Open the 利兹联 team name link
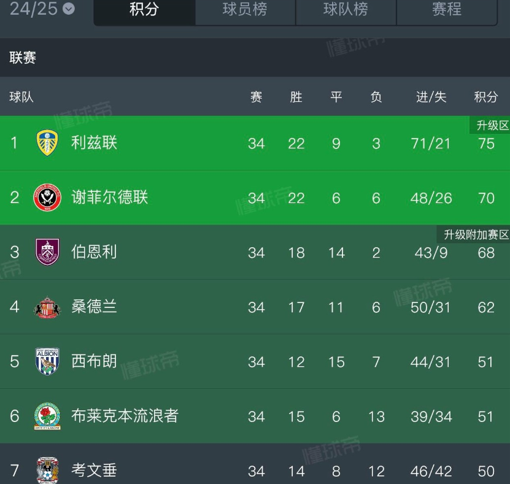Image resolution: width=510 pixels, height=484 pixels. click(94, 143)
